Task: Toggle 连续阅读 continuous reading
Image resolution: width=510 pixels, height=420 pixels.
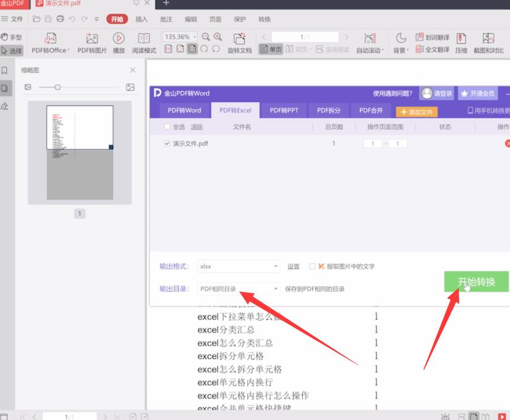Action: 332,49
